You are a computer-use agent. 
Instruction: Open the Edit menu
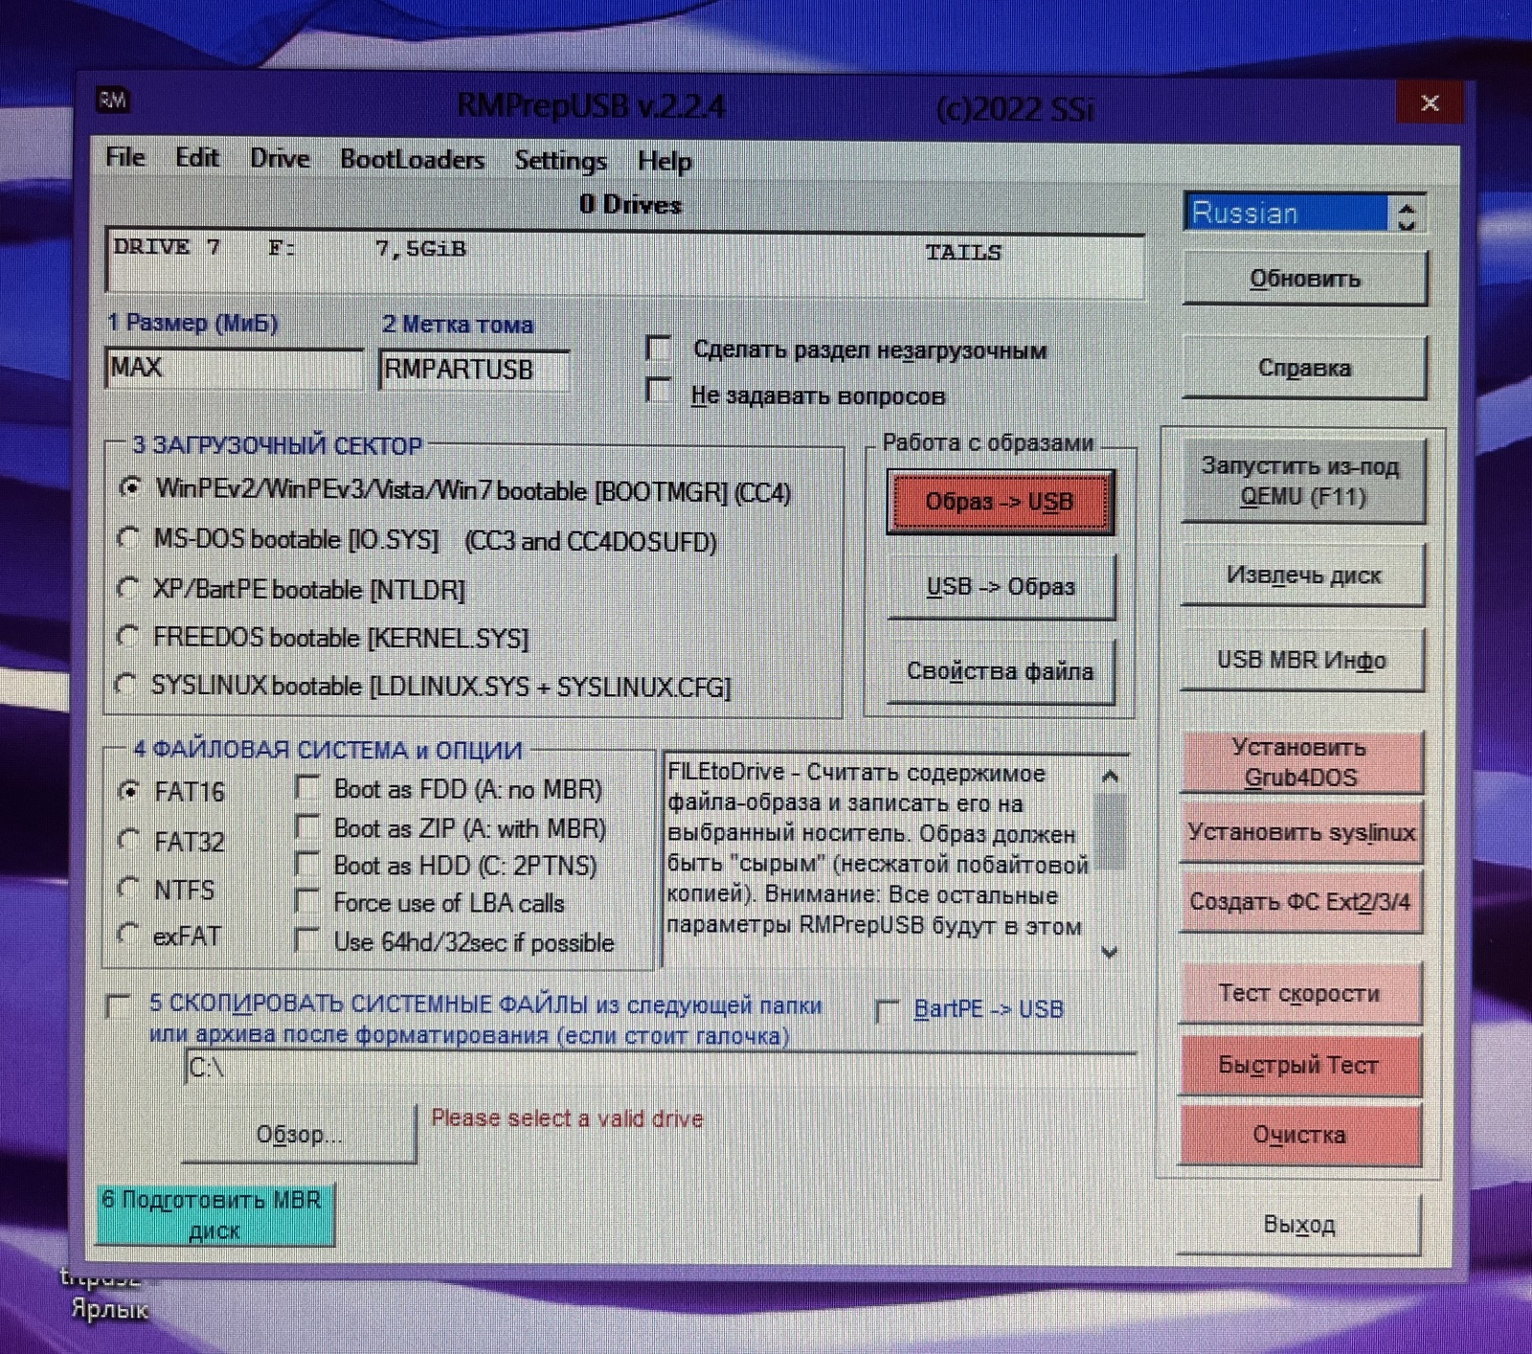[197, 157]
